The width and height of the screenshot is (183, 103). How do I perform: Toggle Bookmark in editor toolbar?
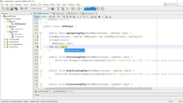pyautogui.click(x=88, y=17)
